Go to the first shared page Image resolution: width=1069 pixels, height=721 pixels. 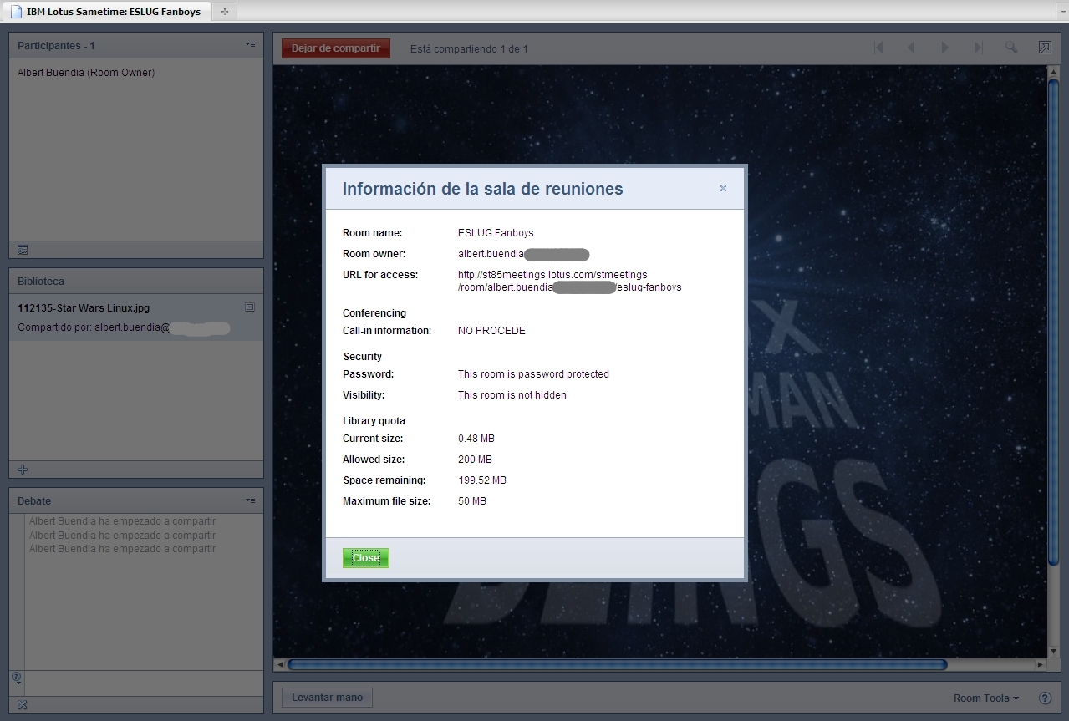878,48
